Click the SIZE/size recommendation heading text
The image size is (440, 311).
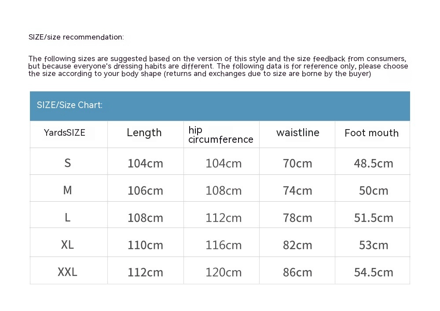click(76, 37)
